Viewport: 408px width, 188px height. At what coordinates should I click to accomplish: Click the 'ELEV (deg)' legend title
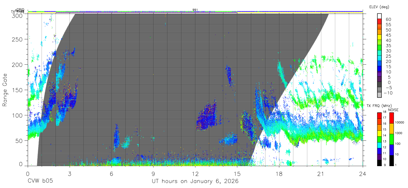379,7
